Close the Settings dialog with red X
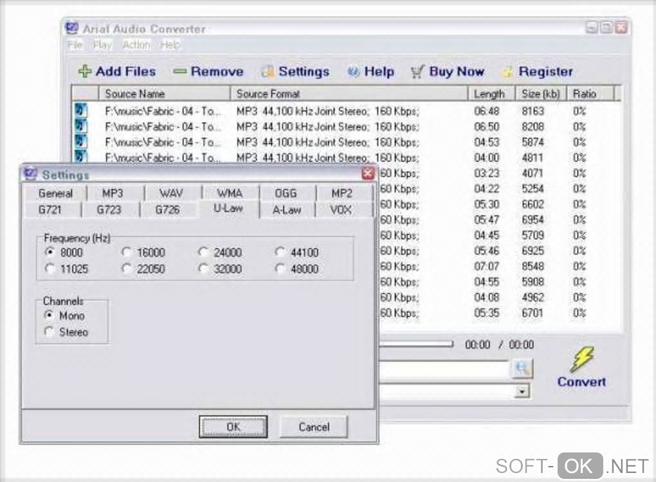The height and width of the screenshot is (482, 656). tap(368, 174)
